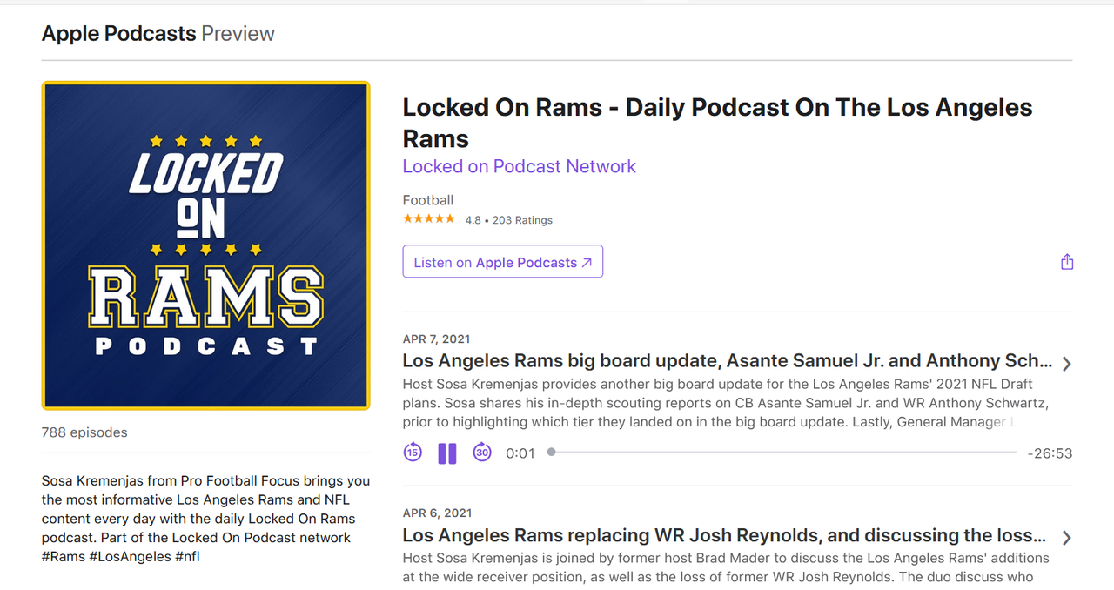The width and height of the screenshot is (1114, 590).
Task: Click the 0:01 elapsed time
Action: pos(520,453)
